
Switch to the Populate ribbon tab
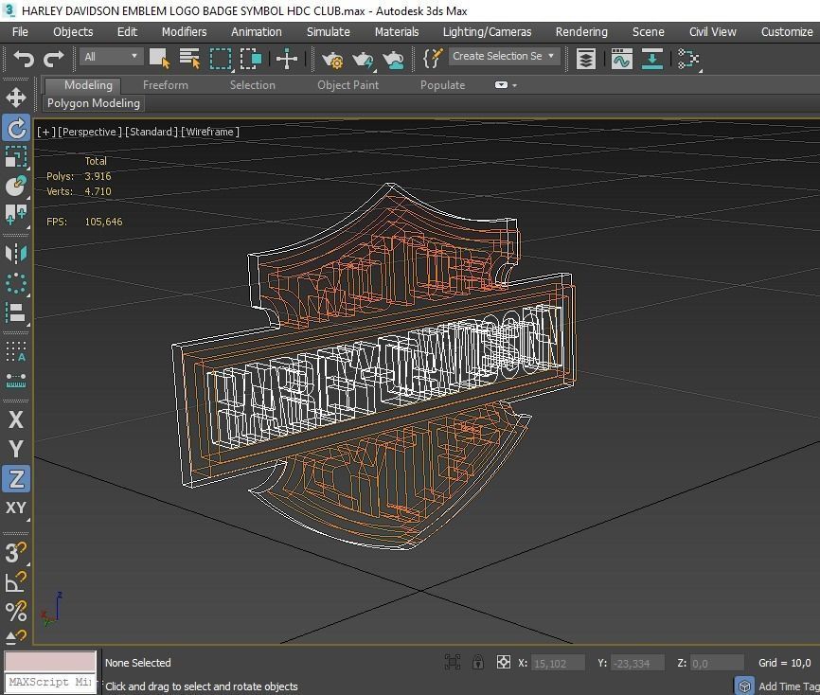(442, 85)
